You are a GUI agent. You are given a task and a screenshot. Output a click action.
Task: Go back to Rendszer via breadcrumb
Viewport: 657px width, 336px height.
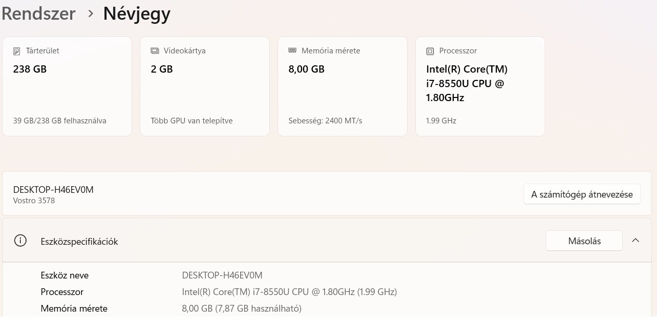38,13
